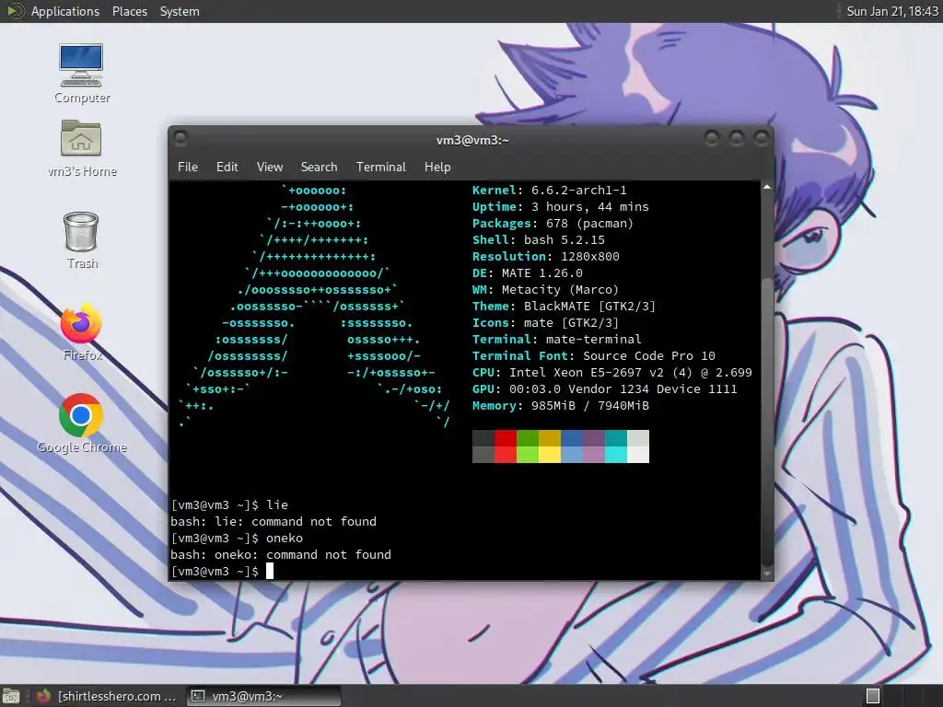Select vm3@vm3:~ taskbar button

pos(263,696)
